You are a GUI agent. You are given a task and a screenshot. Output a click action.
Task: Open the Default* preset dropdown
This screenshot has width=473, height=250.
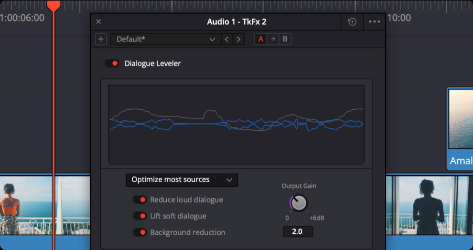click(x=165, y=39)
